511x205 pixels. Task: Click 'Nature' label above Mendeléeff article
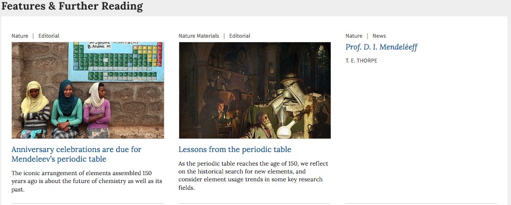coord(354,35)
